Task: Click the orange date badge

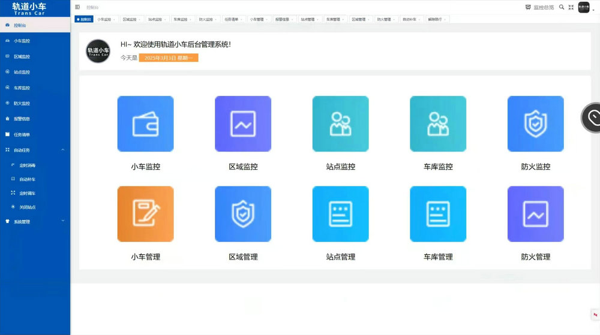Action: tap(168, 58)
